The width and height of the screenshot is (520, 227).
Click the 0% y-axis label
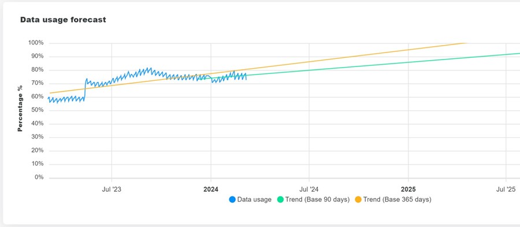[39, 177]
